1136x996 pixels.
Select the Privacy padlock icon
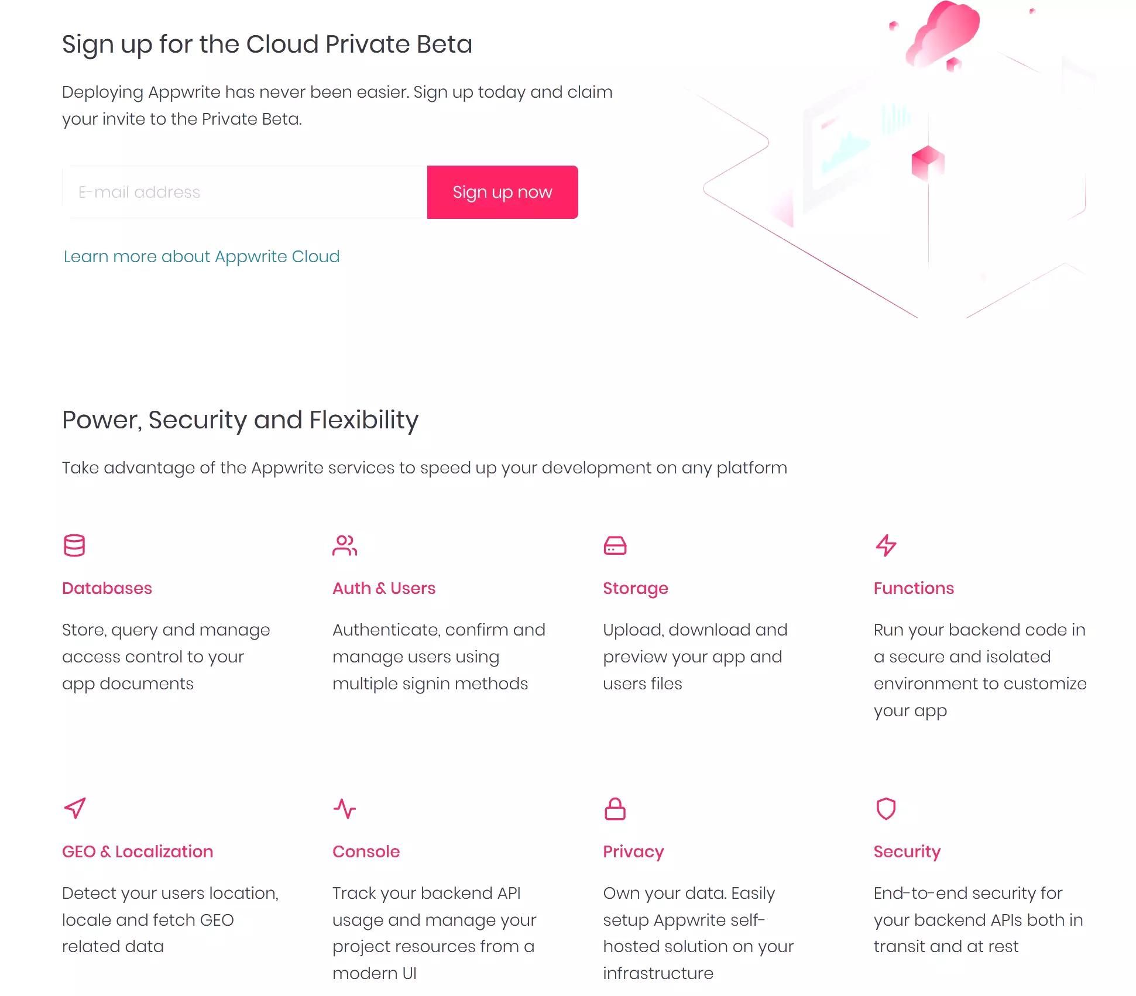(615, 809)
